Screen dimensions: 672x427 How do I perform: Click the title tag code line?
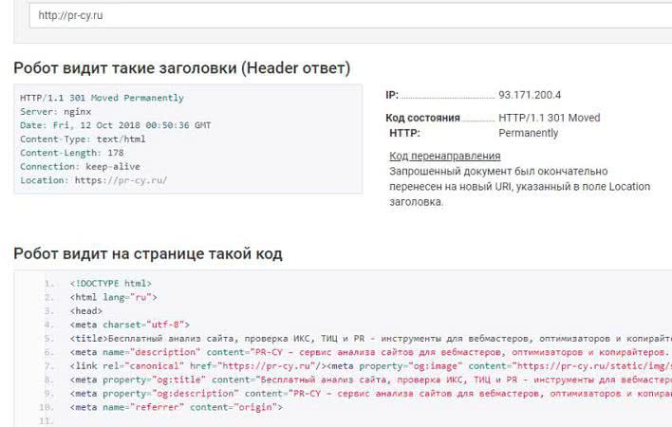(361, 338)
